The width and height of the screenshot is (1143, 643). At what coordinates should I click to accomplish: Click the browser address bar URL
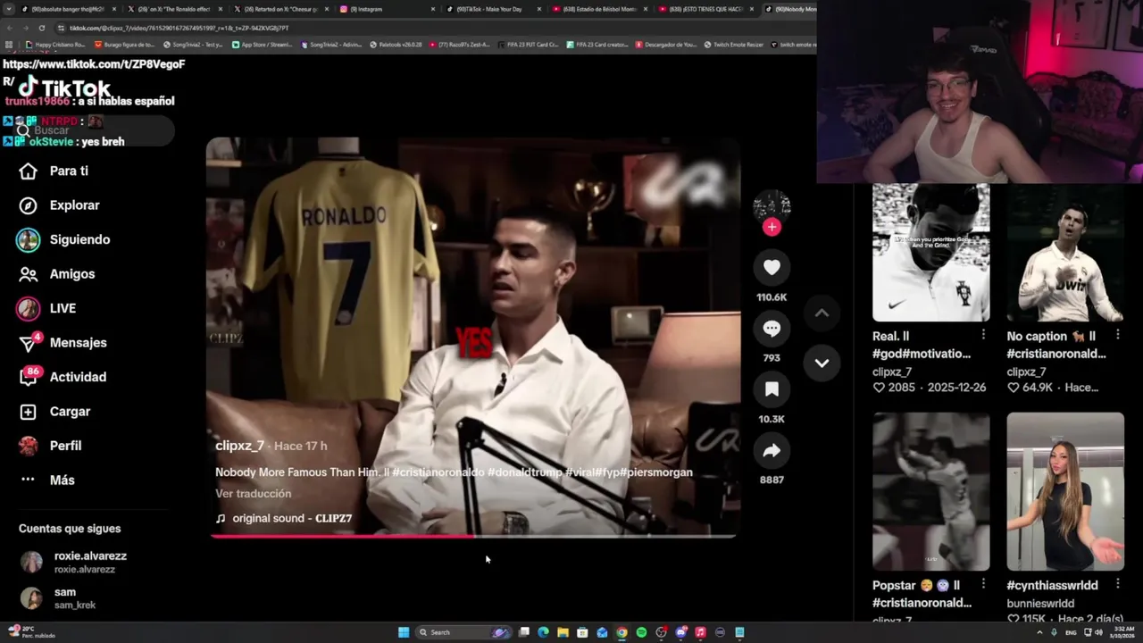click(179, 28)
